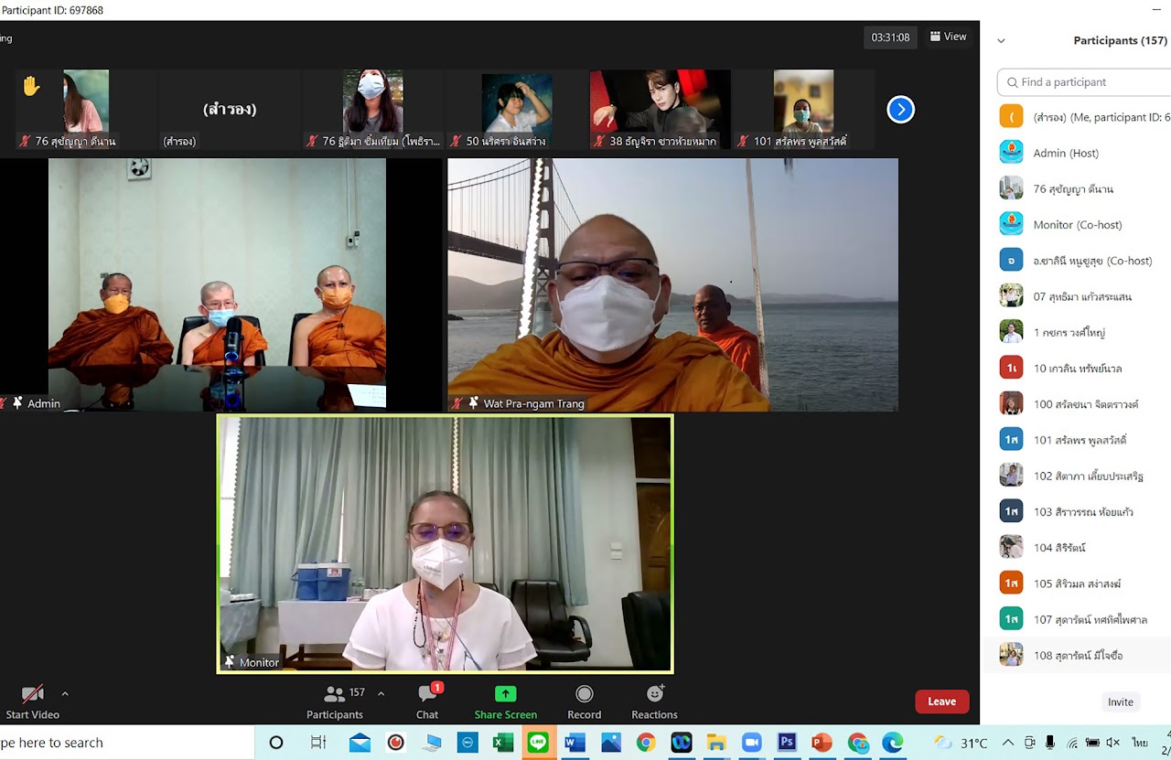
Task: Click the Windows taskbar search box
Action: 127,743
